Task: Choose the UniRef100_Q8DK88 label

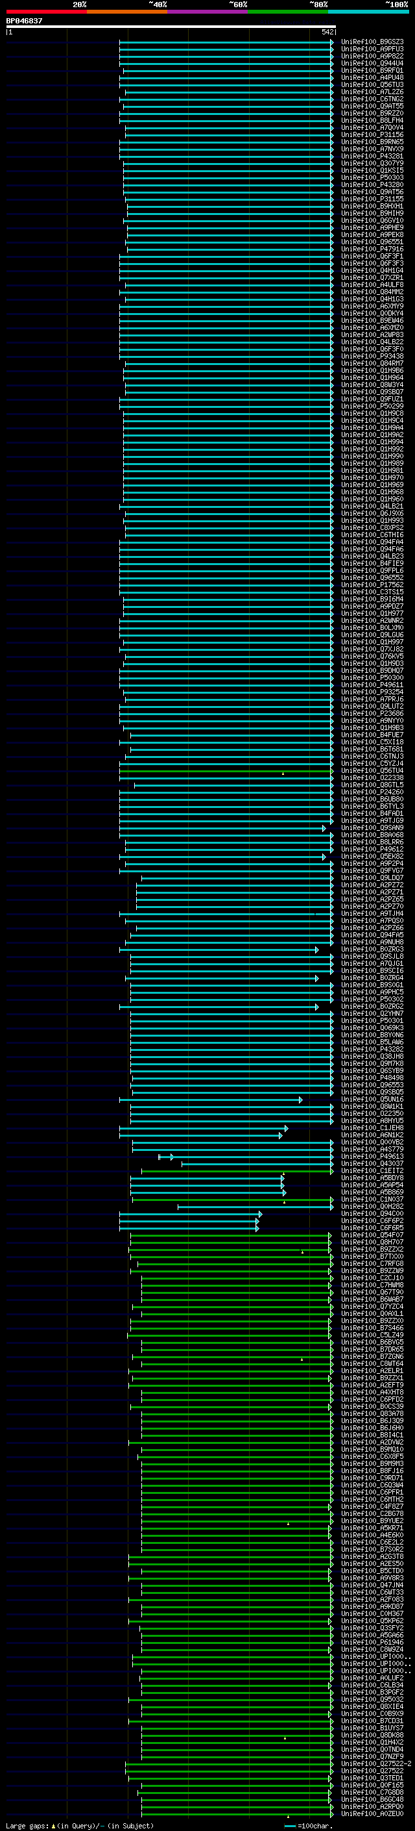Action: (372, 1735)
